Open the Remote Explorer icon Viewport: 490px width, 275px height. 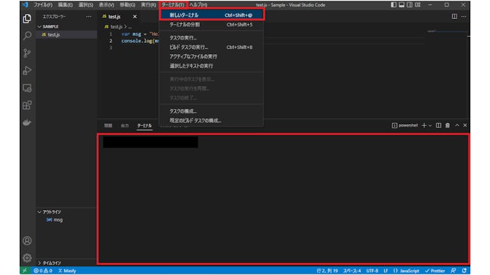pos(27,88)
